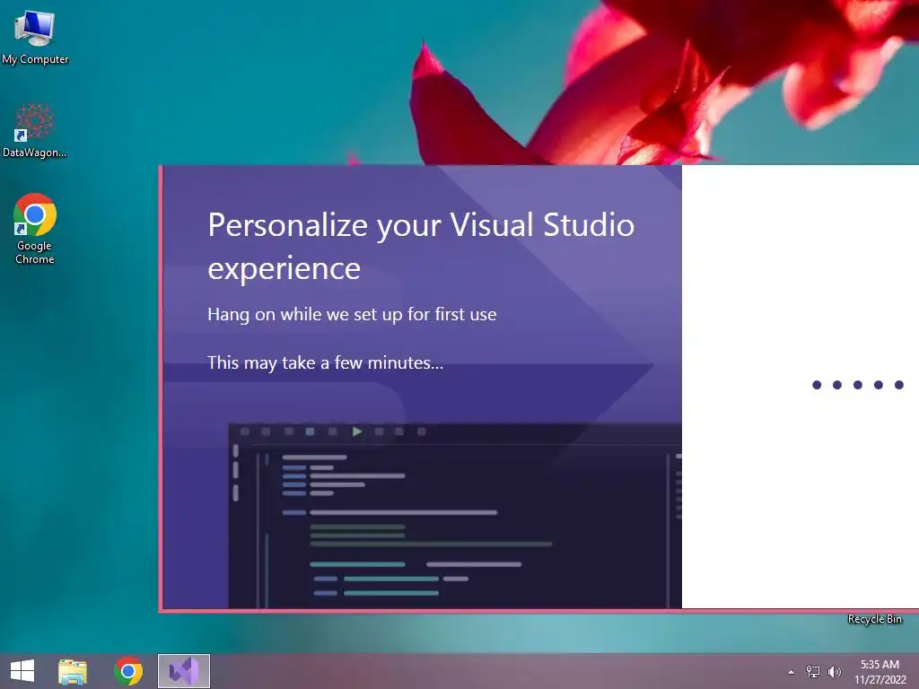
Task: Open the volume speaker tray icon
Action: 834,671
